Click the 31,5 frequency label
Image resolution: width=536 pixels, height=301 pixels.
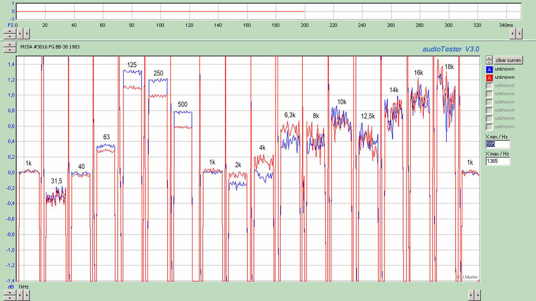[57, 181]
